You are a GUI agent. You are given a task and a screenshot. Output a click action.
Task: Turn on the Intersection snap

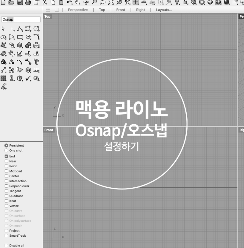pyautogui.click(x=6, y=181)
